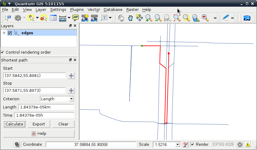Click Pan Map to Selection icon
The height and width of the screenshot is (150, 257).
(x=139, y=18)
